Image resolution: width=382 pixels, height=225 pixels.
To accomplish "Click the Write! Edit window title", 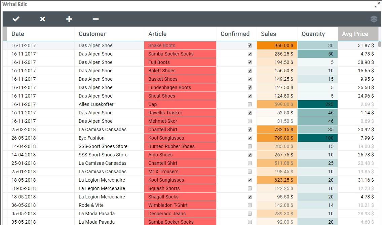I will (x=14, y=4).
